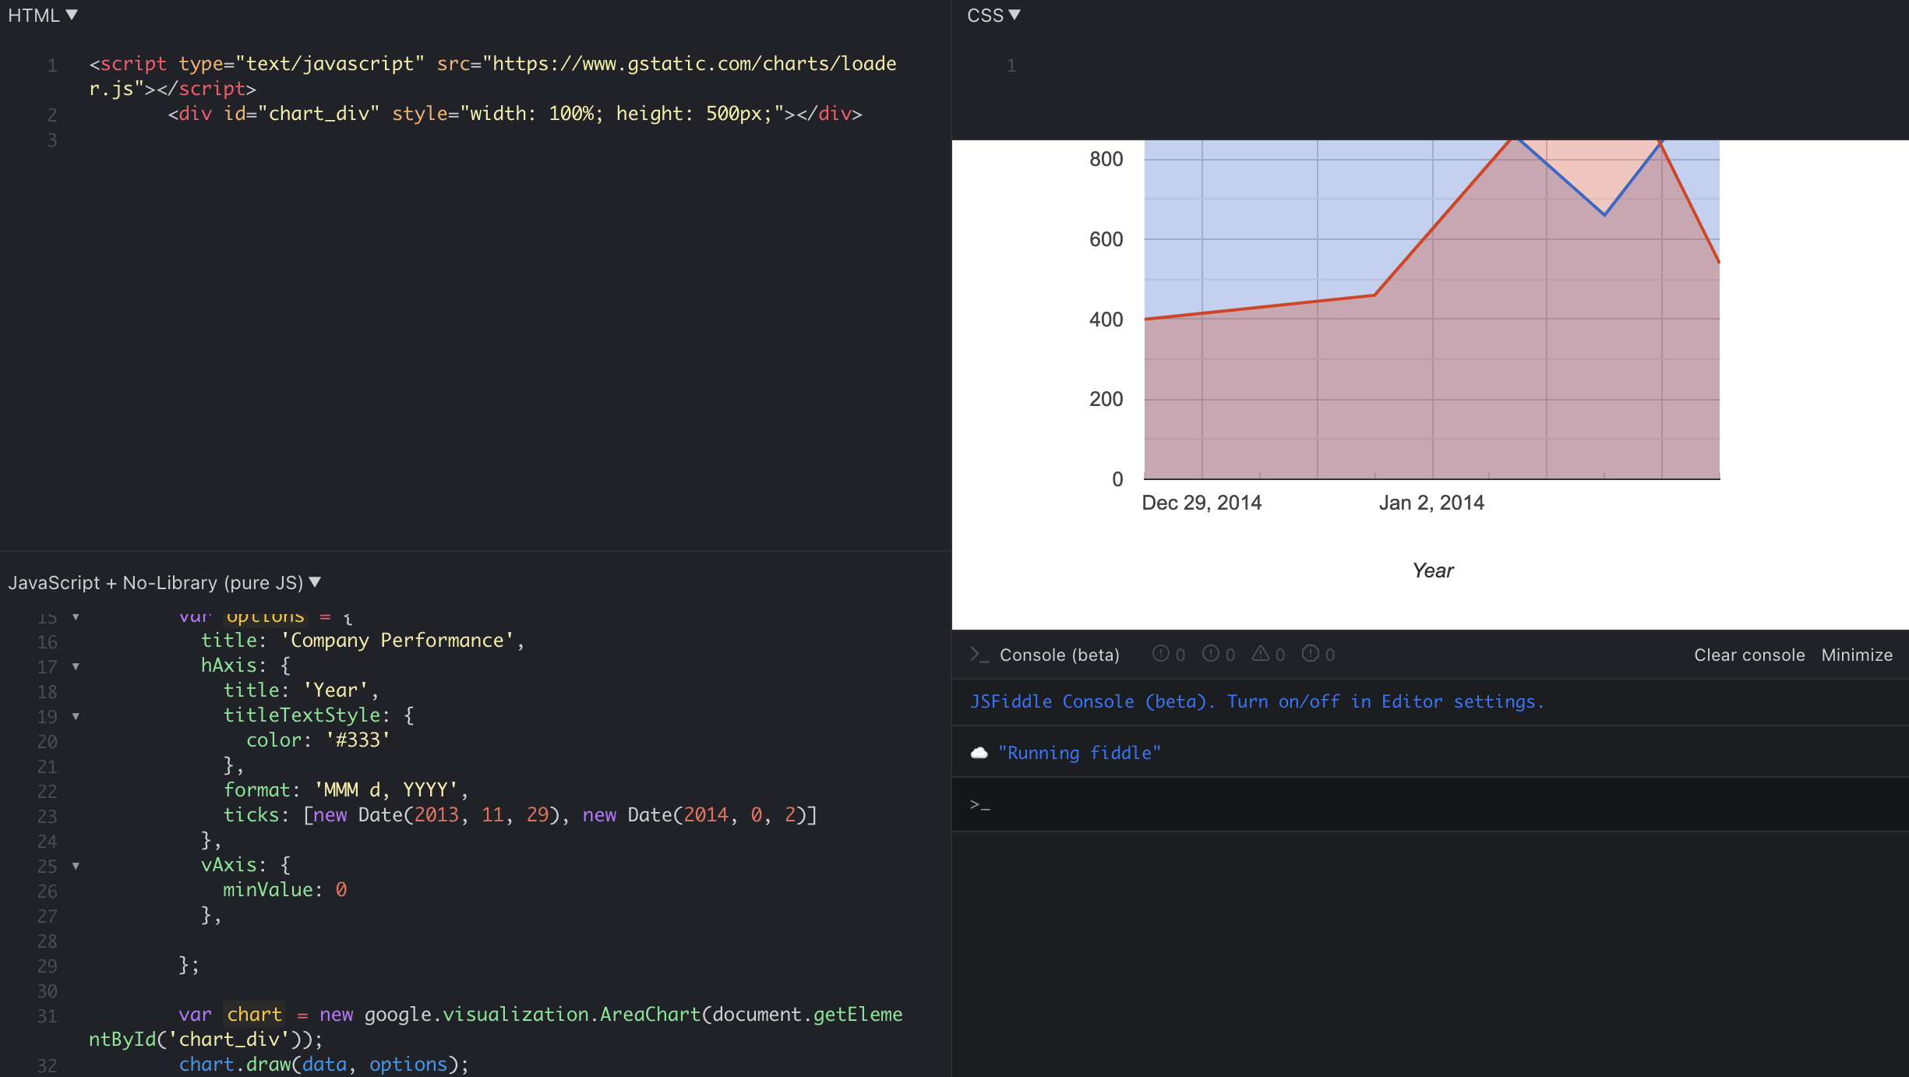Click the console terminal icon beside Console (beta)

click(979, 655)
